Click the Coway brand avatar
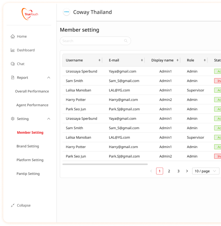 coord(66,12)
